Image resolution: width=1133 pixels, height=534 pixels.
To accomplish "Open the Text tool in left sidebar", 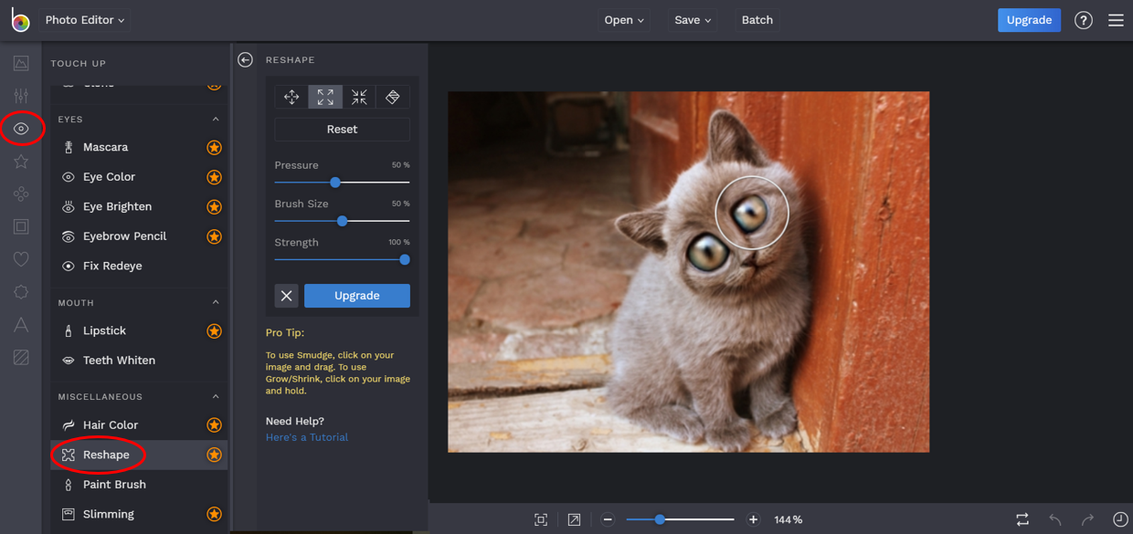I will 21,325.
